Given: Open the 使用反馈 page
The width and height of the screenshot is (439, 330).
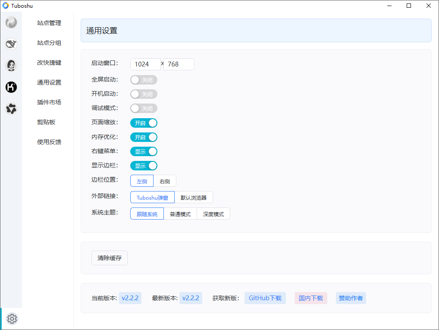Looking at the screenshot, I should [x=49, y=142].
